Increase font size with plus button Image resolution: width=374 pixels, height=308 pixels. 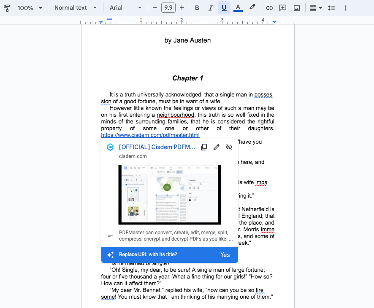click(182, 8)
